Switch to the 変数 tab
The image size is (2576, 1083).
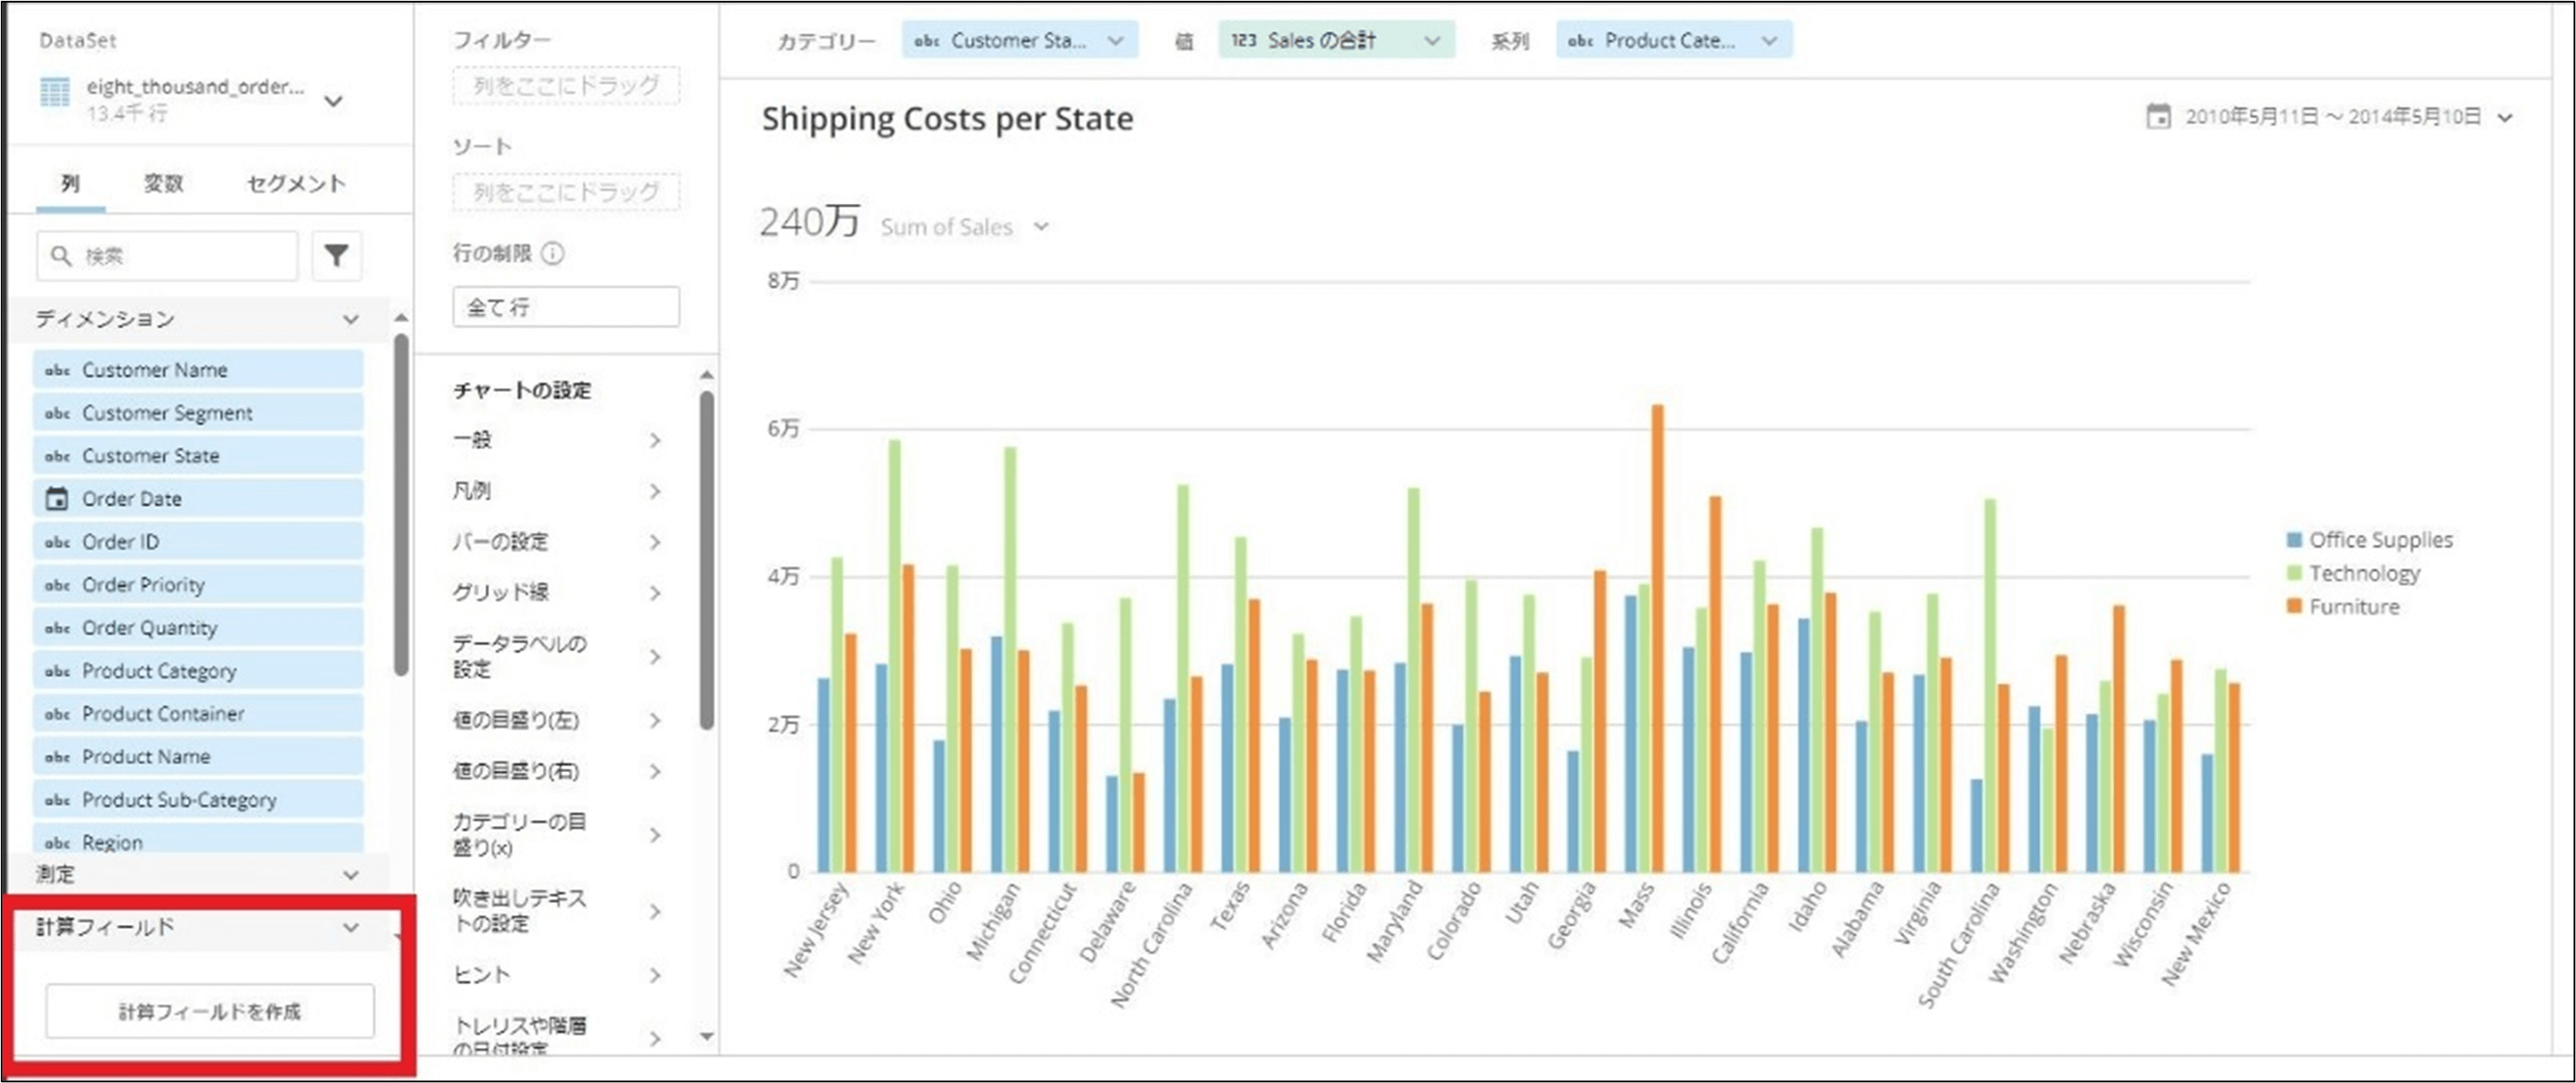click(163, 183)
